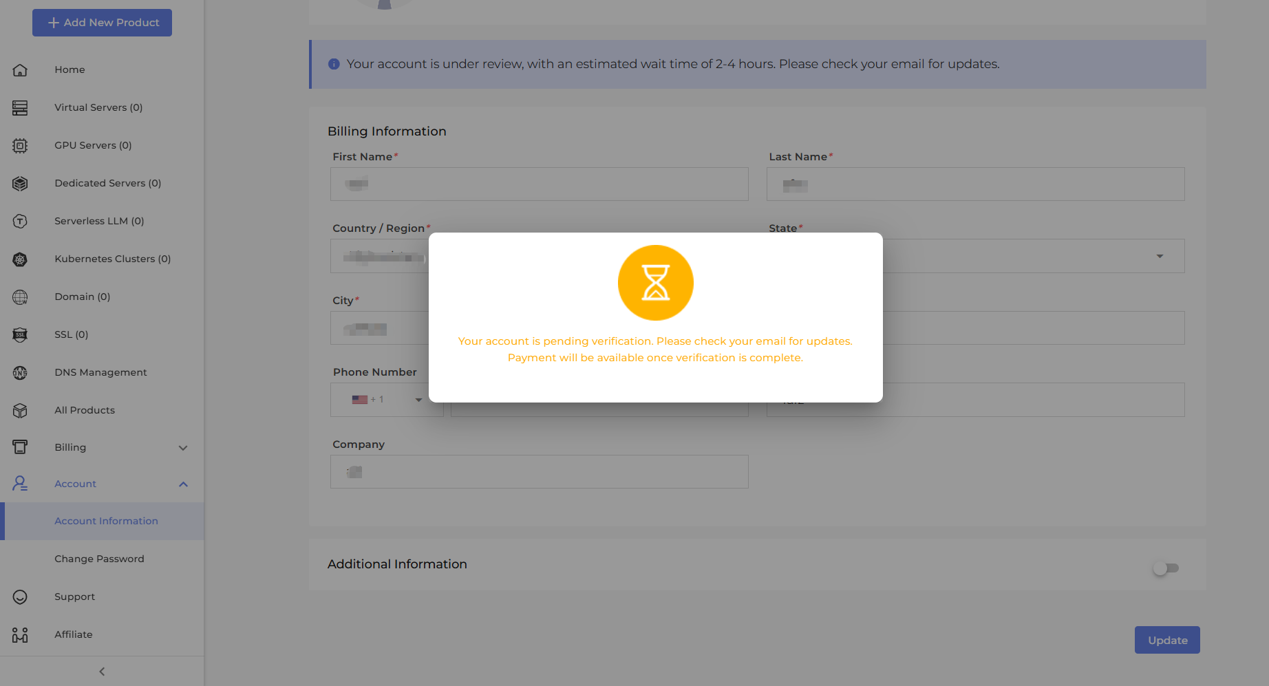Viewport: 1269px width, 686px height.
Task: Click the Dedicated Servers icon
Action: click(20, 184)
